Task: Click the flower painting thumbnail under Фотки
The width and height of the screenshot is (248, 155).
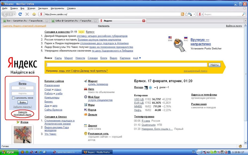Action: [x=23, y=135]
